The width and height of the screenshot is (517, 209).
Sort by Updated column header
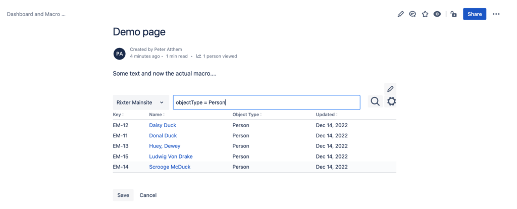tap(327, 115)
